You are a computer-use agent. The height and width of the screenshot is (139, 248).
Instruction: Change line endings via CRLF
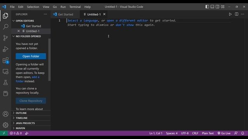tap(195, 133)
